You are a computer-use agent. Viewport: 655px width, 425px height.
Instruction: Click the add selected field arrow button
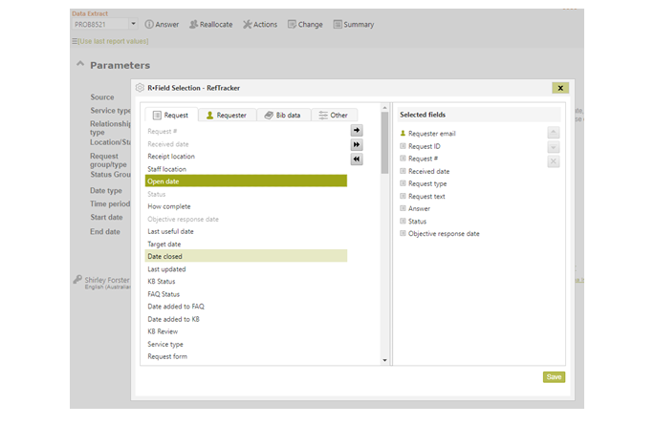point(357,131)
